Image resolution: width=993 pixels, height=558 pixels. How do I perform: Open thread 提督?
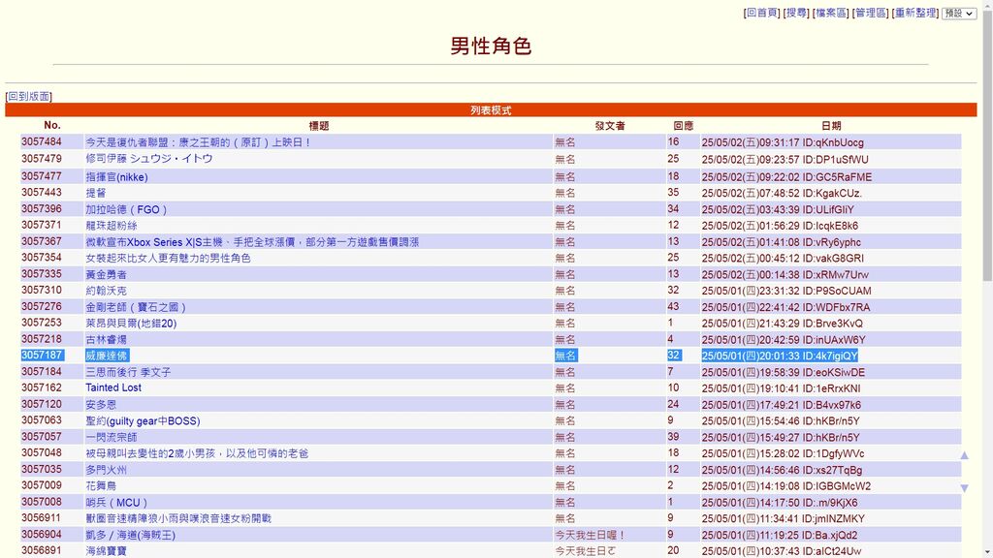click(96, 193)
